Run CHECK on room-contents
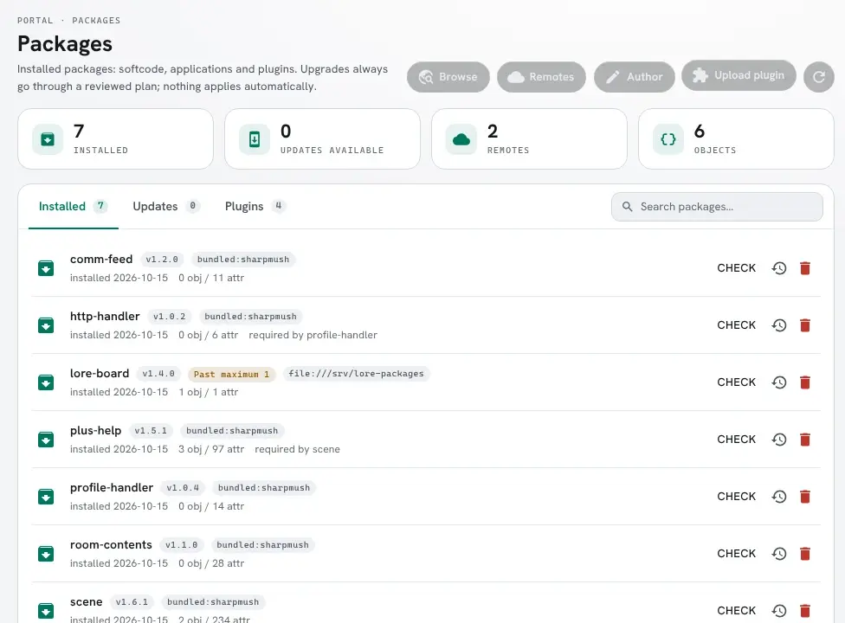This screenshot has height=623, width=845. [x=736, y=554]
